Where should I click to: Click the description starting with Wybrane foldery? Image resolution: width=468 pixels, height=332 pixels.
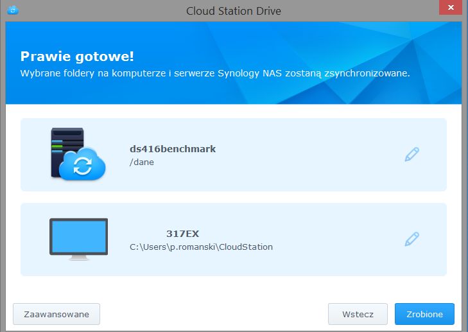[215, 73]
